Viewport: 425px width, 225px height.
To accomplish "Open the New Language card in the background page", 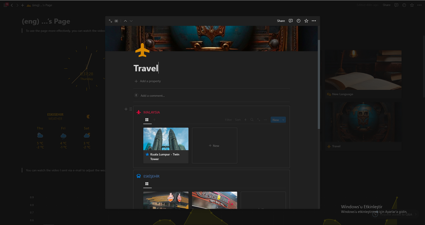I will click(x=363, y=74).
